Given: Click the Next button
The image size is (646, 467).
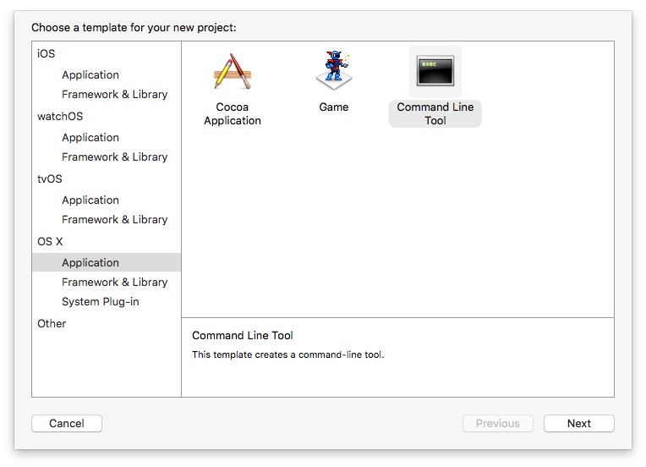Looking at the screenshot, I should (x=579, y=423).
